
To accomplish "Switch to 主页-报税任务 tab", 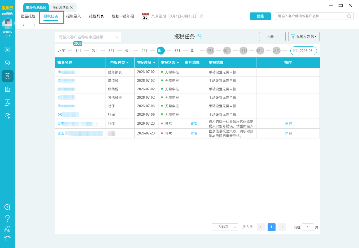I will coord(36,7).
